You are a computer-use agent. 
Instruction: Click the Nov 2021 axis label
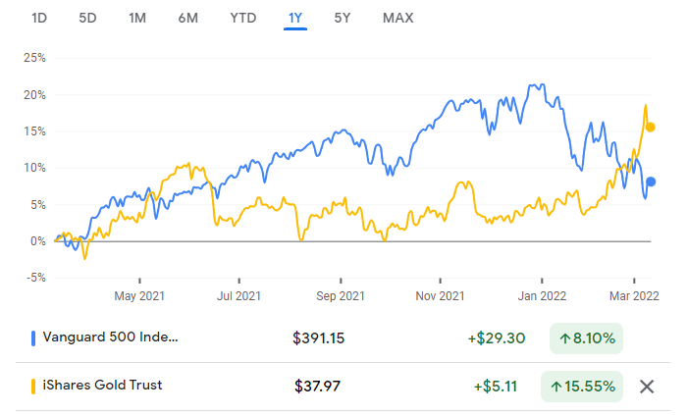440,294
